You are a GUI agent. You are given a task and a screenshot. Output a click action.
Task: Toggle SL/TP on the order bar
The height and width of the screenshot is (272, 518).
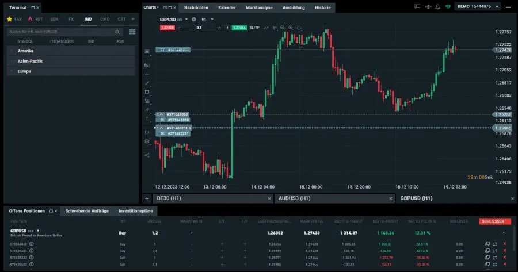(255, 28)
